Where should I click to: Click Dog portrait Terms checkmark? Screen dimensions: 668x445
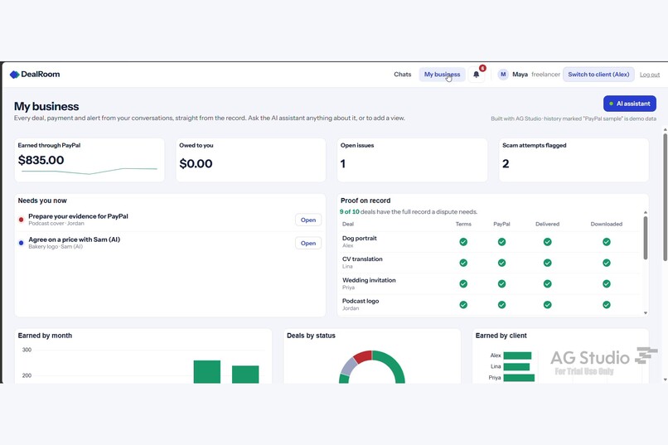(x=463, y=242)
